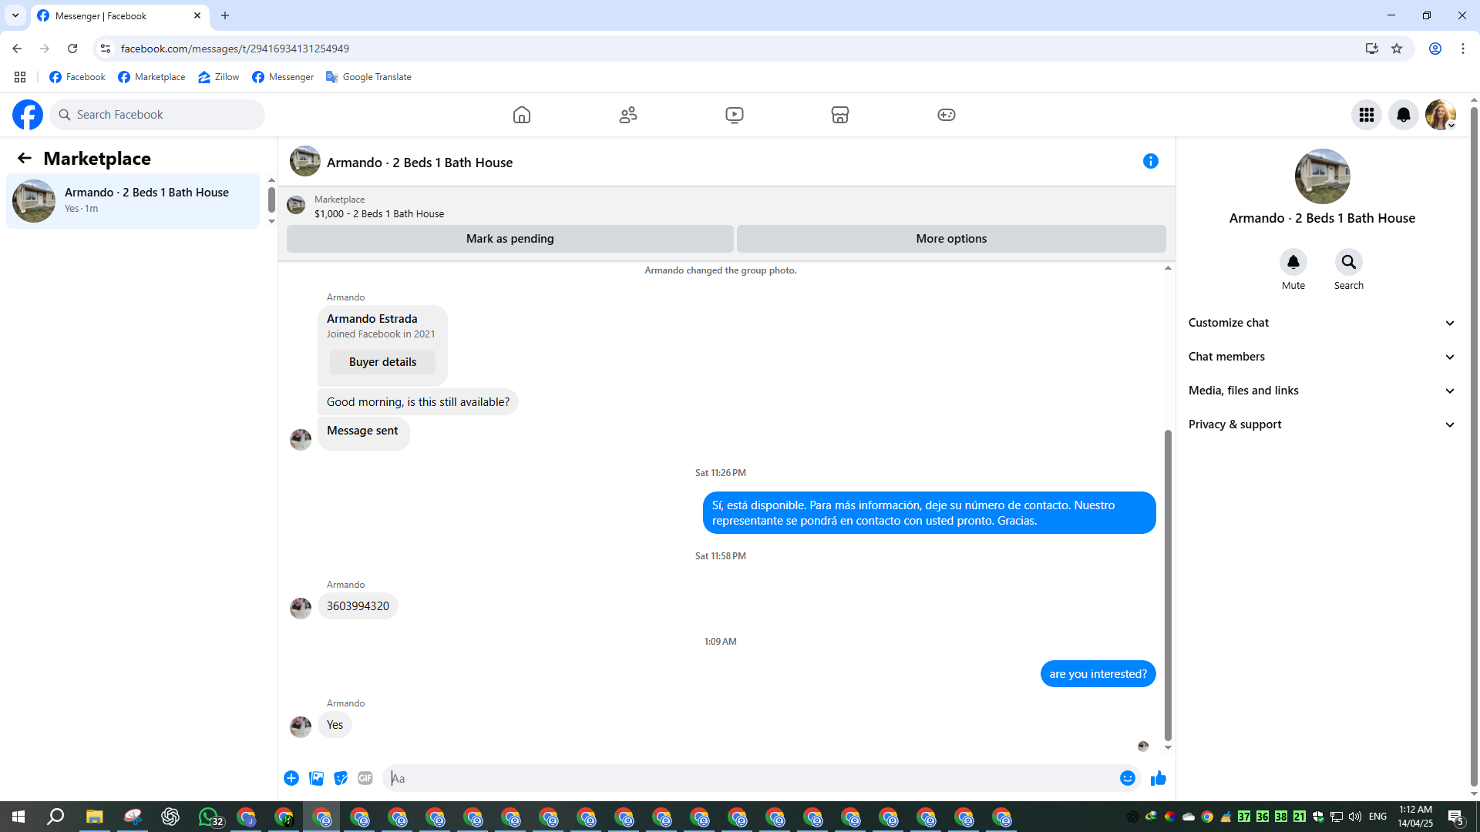1480x832 pixels.
Task: Expand Privacy & support section
Action: click(1321, 424)
